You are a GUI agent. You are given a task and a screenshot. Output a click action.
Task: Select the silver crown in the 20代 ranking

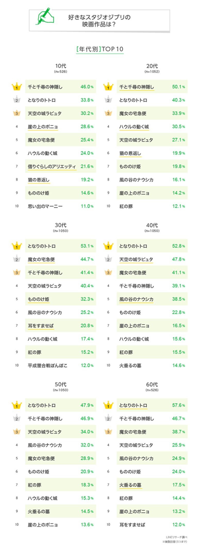[108, 100]
